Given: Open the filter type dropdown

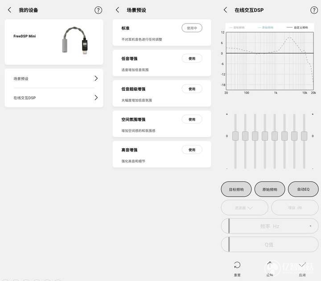Looking at the screenshot, I should point(245,208).
